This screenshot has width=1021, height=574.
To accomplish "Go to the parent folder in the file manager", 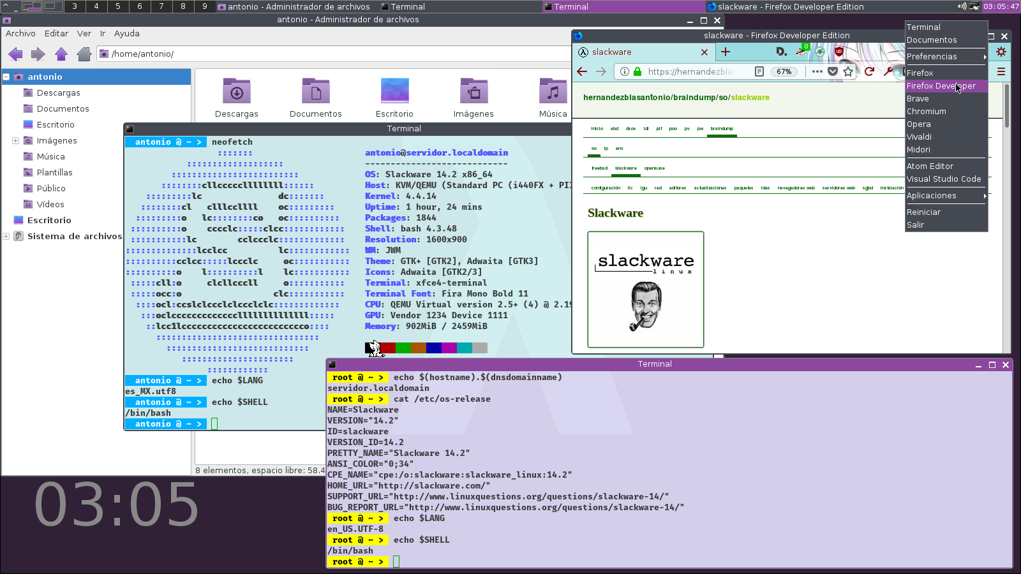I will click(61, 54).
